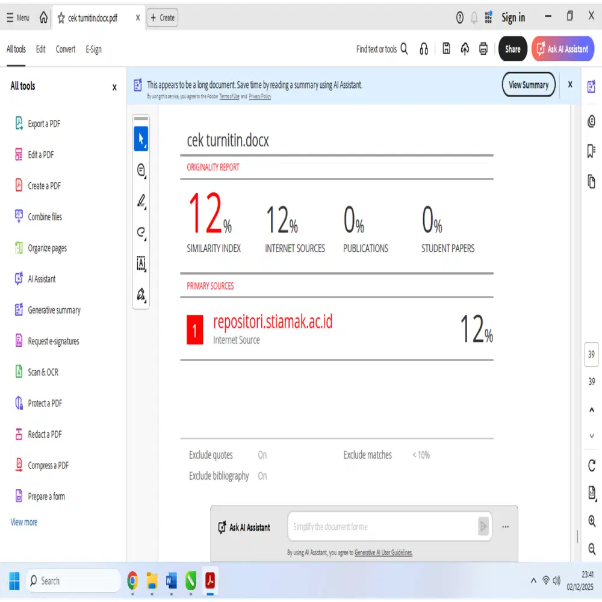Pick the Add text annotation tool
Screen dimensions: 602x602
(141, 264)
